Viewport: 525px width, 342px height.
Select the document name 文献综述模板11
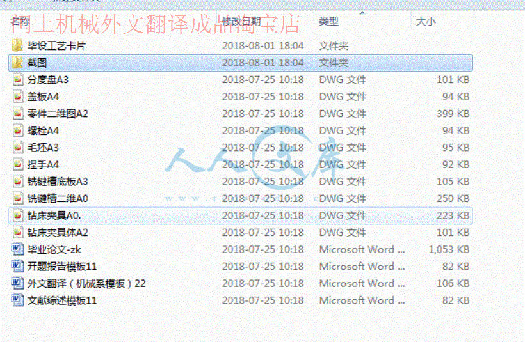pos(62,300)
